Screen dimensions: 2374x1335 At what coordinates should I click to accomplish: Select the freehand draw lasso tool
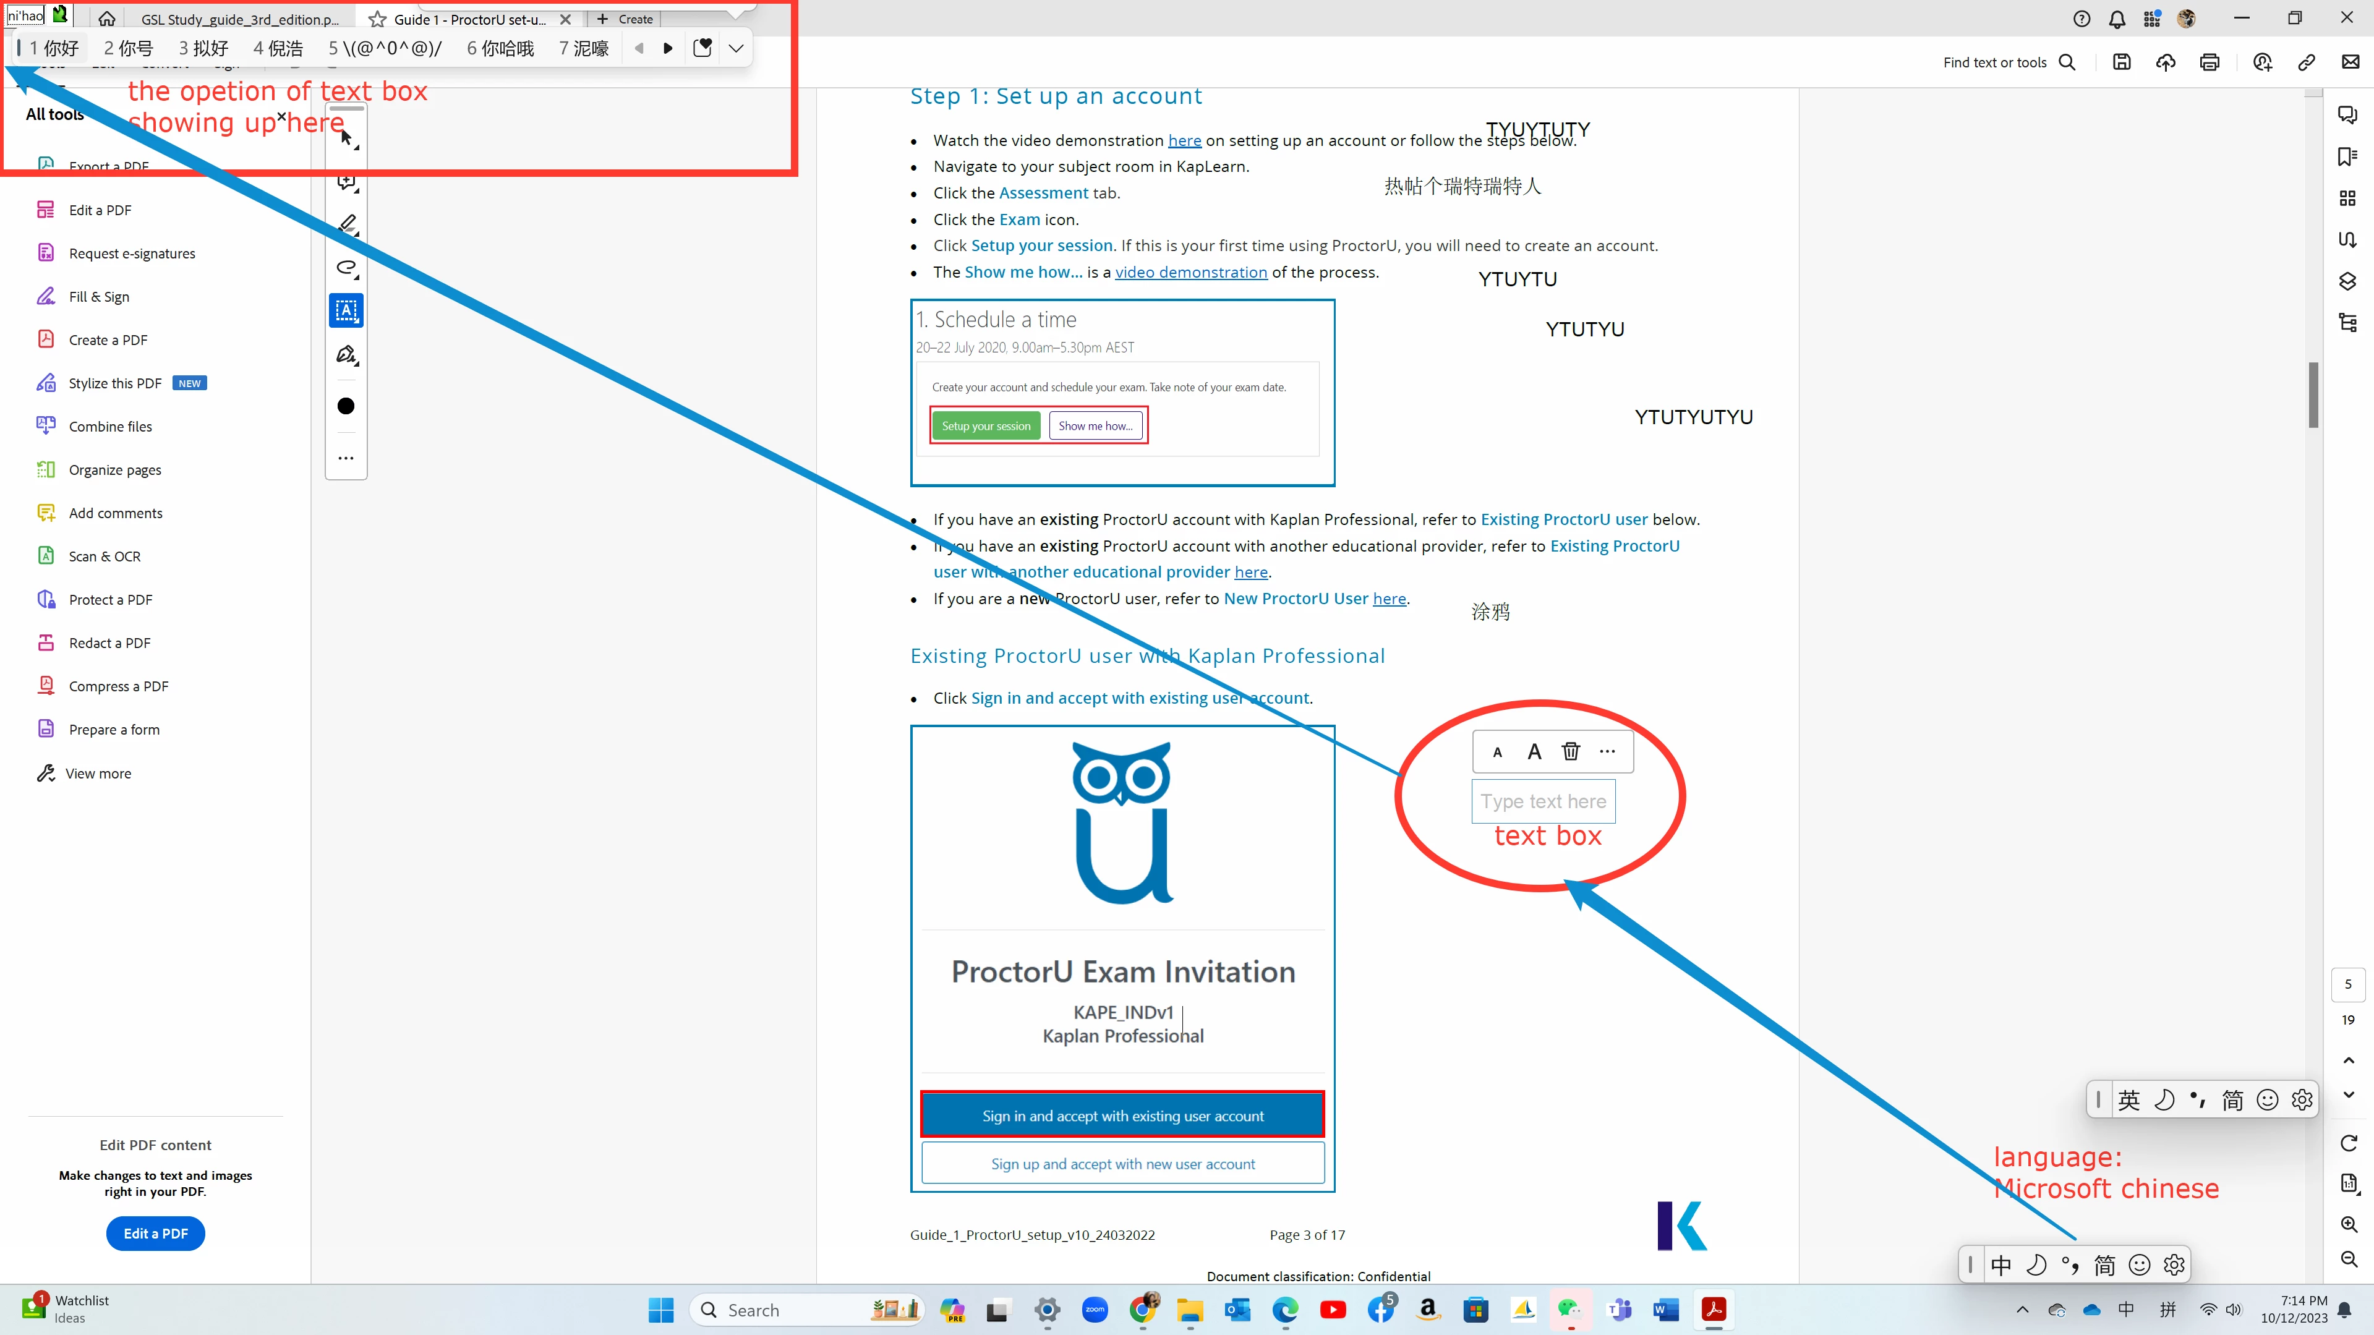(x=346, y=268)
